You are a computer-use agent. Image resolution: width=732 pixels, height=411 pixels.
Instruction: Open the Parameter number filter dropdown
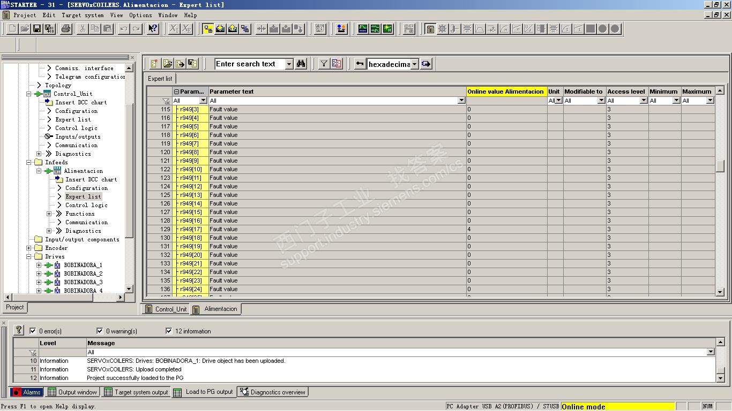click(x=203, y=101)
